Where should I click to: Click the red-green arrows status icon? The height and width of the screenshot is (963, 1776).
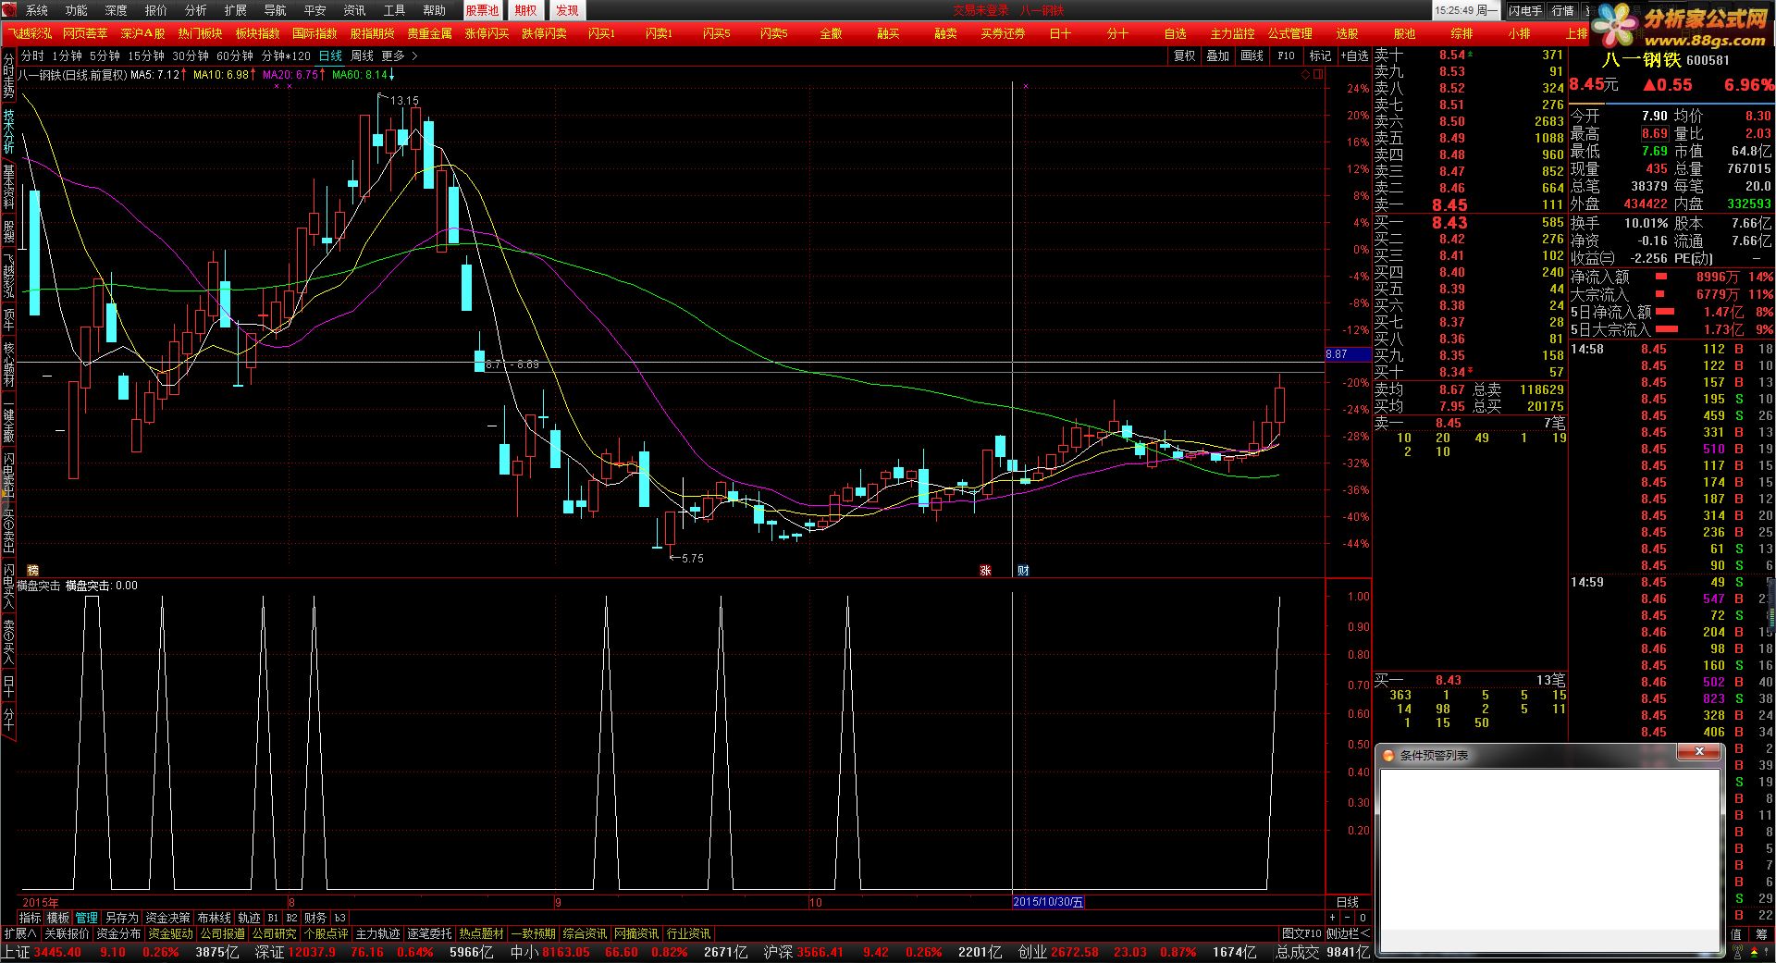pyautogui.click(x=1755, y=952)
